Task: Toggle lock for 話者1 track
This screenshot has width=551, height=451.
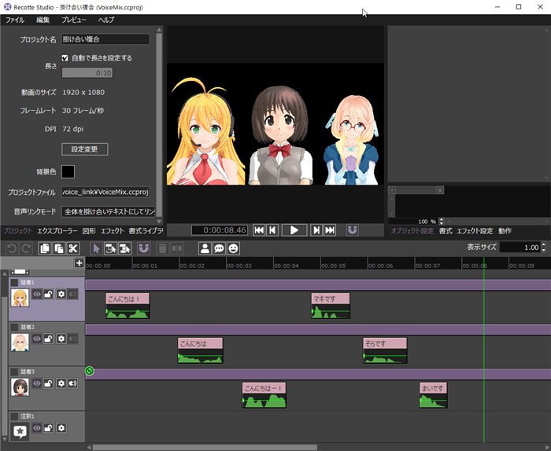Action: pyautogui.click(x=48, y=294)
